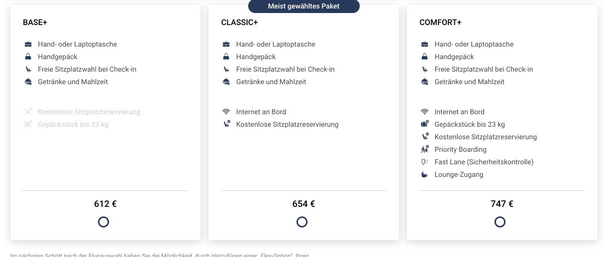Select the BASE+ package radio button

click(104, 222)
